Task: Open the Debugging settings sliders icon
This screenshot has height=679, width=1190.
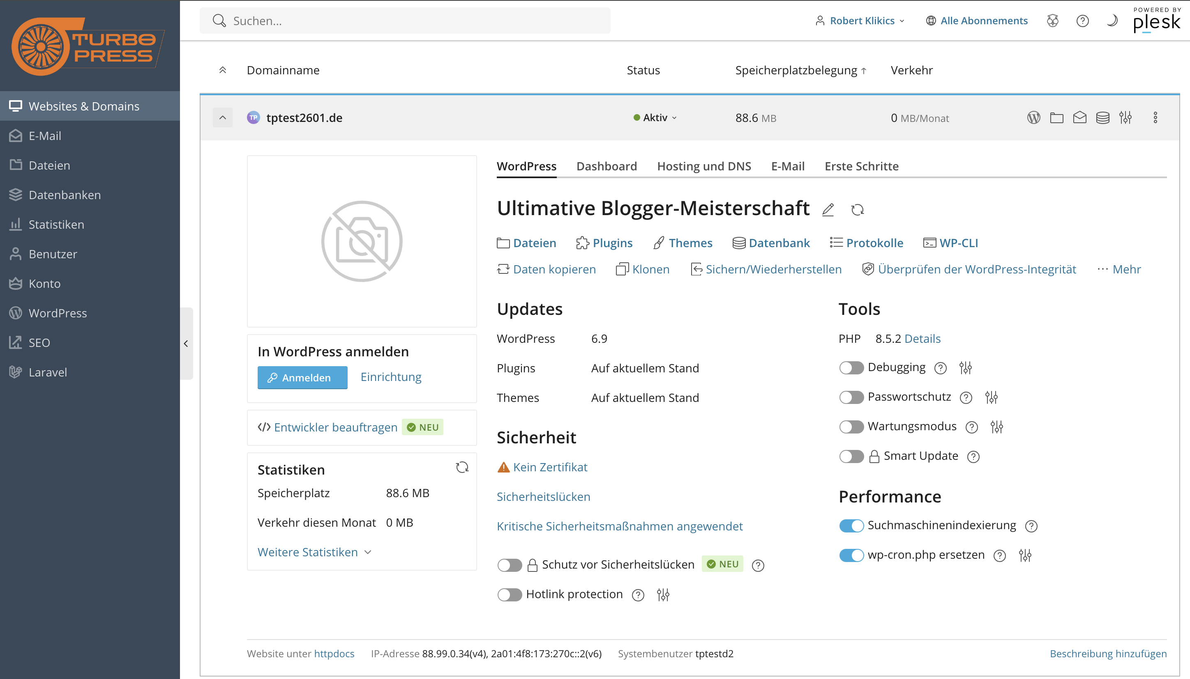Action: pos(966,368)
